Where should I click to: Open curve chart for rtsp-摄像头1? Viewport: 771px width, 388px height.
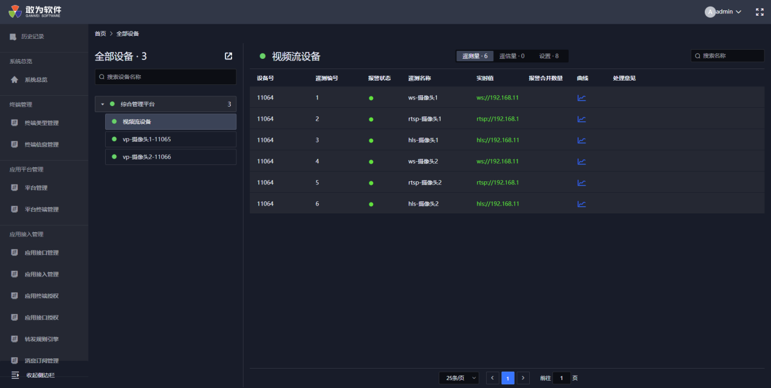click(581, 119)
